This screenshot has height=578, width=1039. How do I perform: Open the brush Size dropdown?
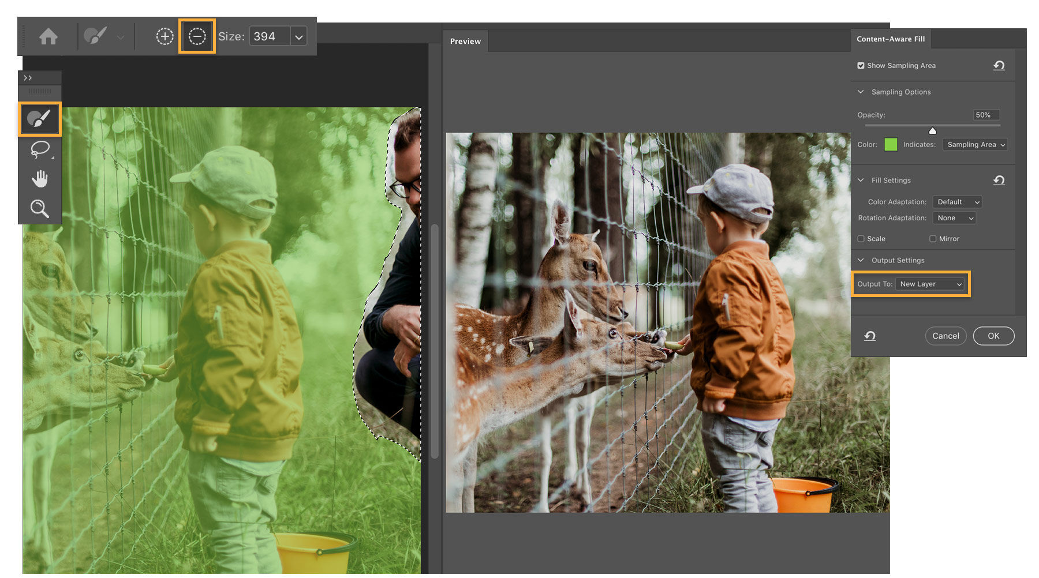(299, 36)
